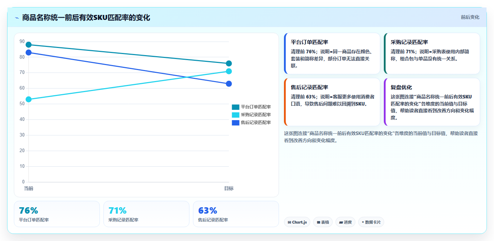Click the paragraph beginning 这张图连接 below the cards
This screenshot has height=241, width=494.
381,137
